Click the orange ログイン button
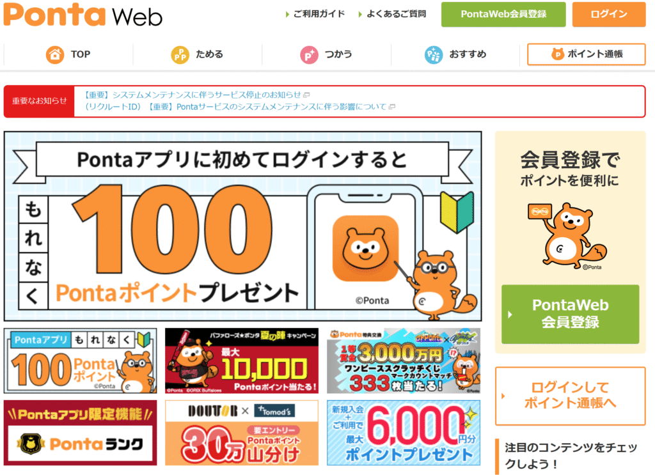655x475 pixels. [609, 14]
